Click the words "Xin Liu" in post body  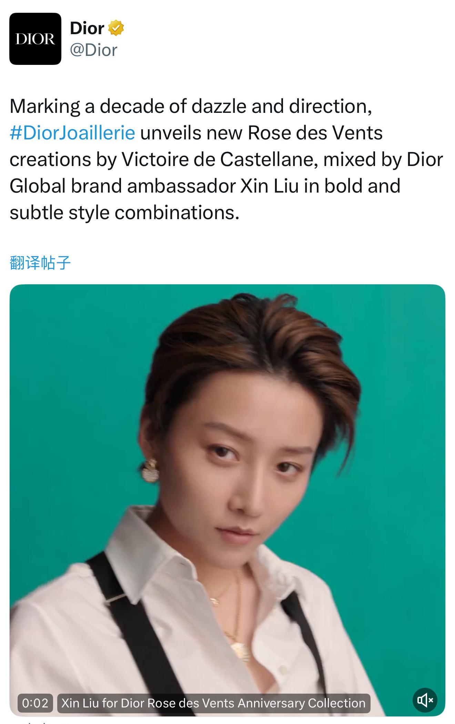(x=269, y=186)
